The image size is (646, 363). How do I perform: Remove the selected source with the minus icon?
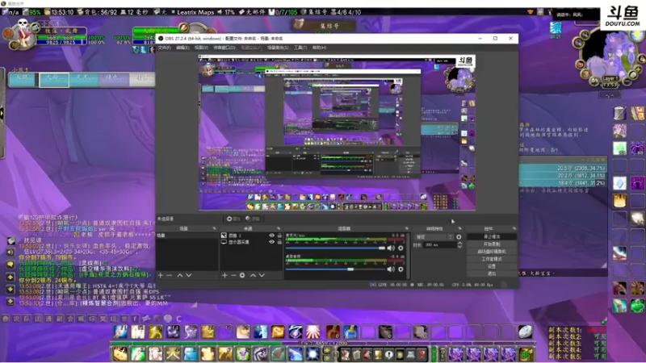233,275
